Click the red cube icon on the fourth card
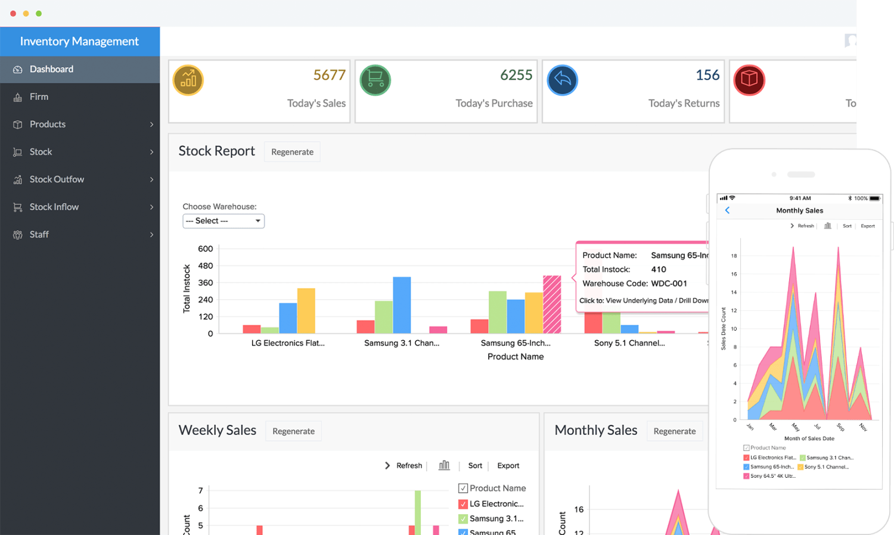This screenshot has height=535, width=894. [x=749, y=79]
